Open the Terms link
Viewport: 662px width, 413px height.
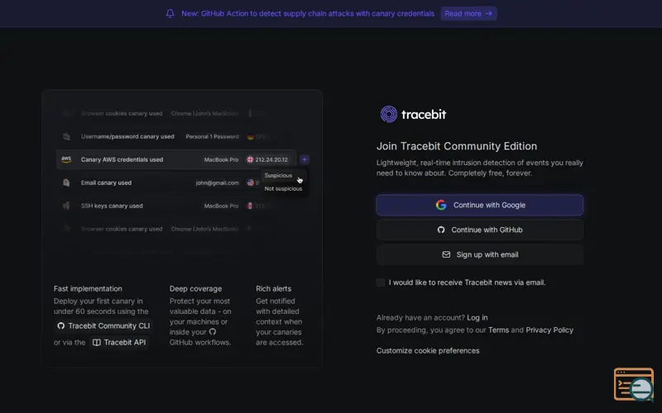(499, 330)
